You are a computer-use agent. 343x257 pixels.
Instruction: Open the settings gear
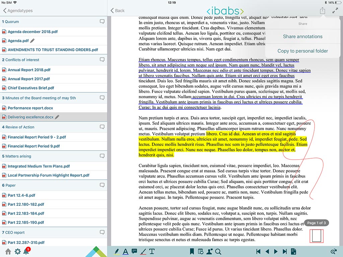pyautogui.click(x=17, y=252)
